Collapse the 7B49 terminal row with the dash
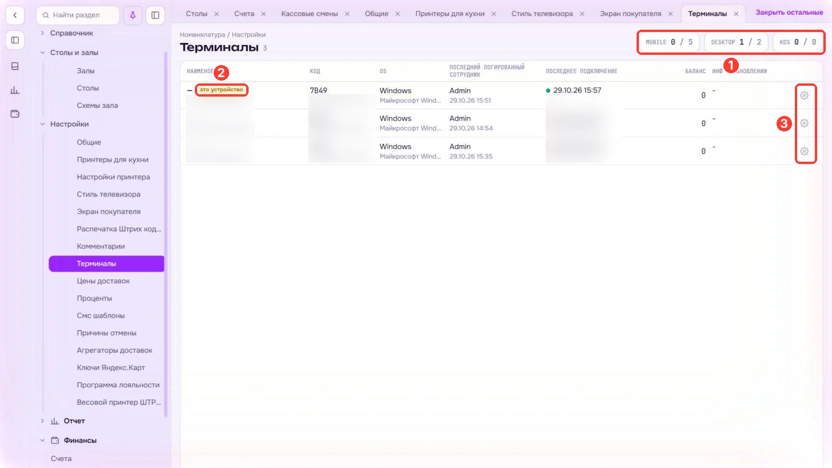 (190, 90)
